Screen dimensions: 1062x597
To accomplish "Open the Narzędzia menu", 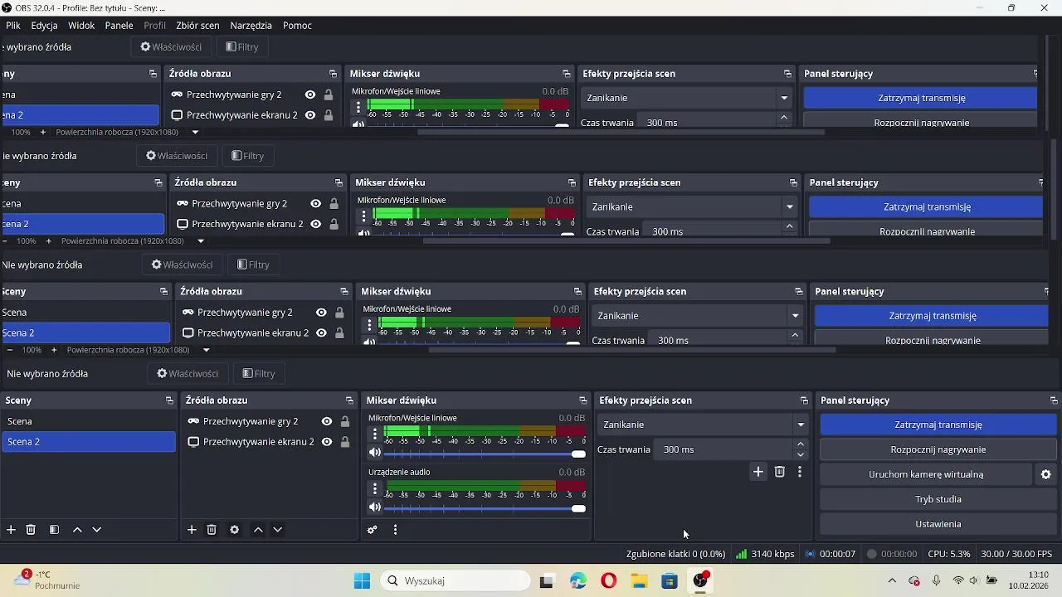I will 251,26.
